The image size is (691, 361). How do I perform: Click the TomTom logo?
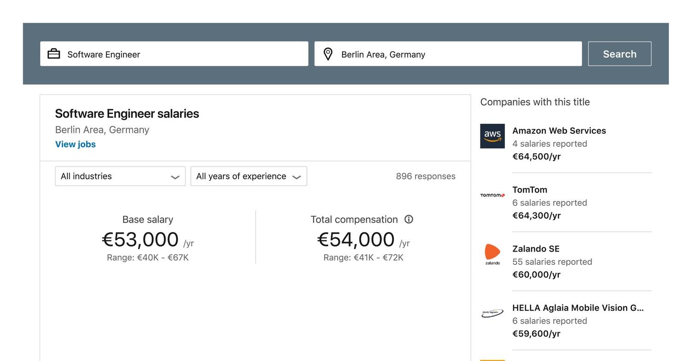click(492, 195)
